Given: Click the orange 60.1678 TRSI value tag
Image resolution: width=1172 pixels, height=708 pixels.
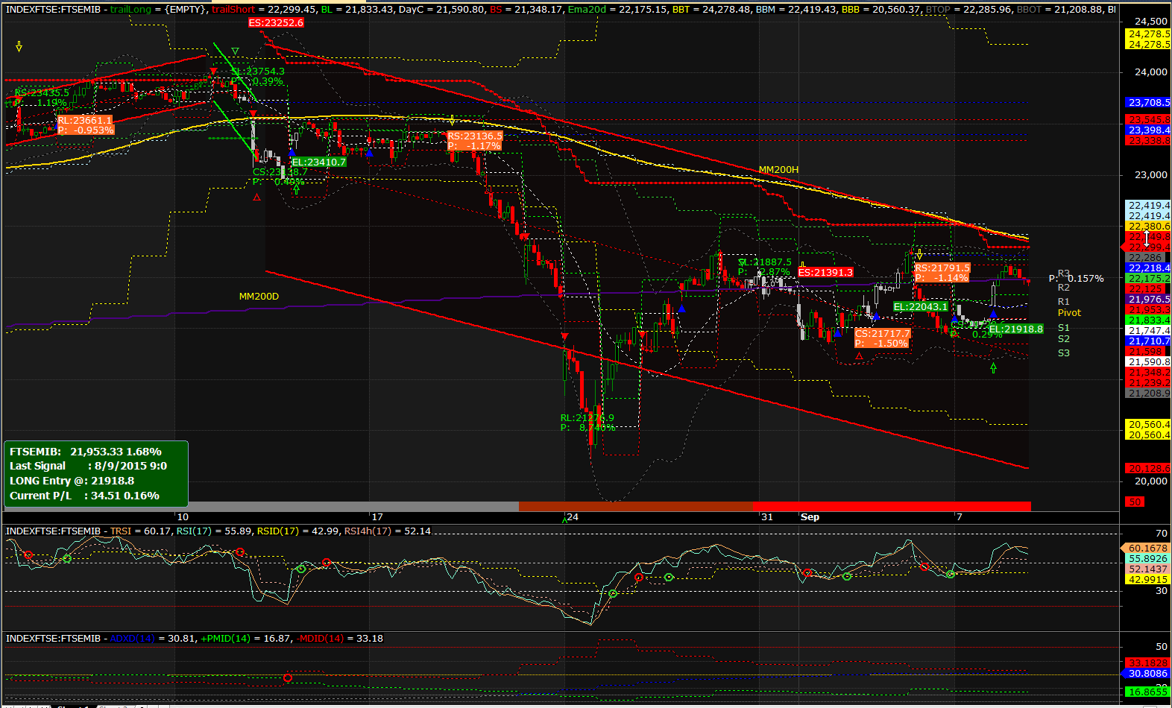Looking at the screenshot, I should (1146, 549).
